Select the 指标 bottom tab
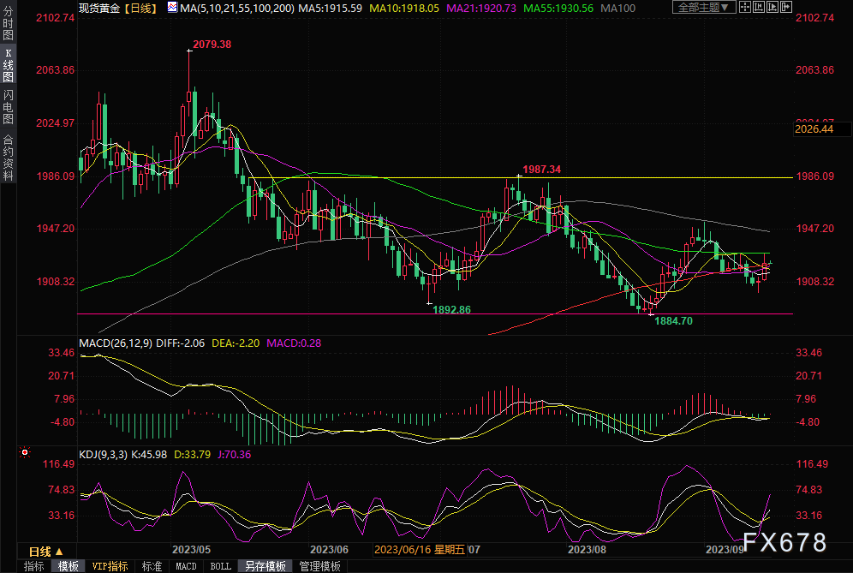This screenshot has width=853, height=573. click(33, 566)
